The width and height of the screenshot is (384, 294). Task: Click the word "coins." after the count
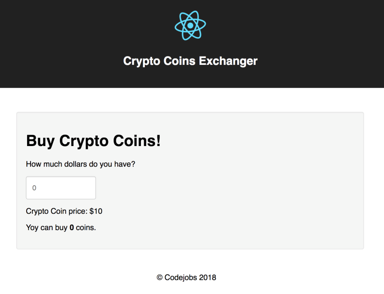86,228
